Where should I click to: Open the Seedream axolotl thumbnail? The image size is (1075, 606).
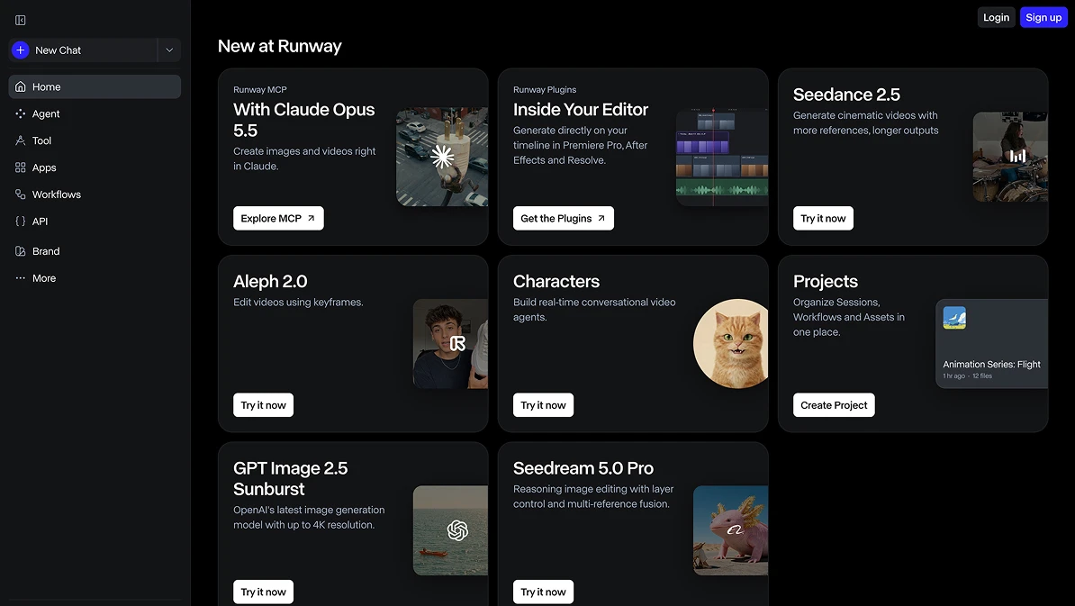point(731,530)
